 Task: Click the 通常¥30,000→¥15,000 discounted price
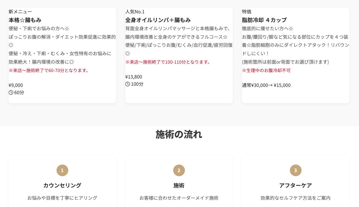(x=266, y=85)
